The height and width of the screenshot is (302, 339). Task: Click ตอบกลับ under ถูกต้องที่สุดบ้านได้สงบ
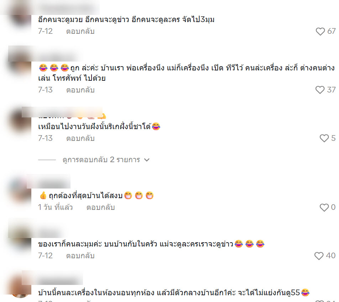[x=100, y=208]
